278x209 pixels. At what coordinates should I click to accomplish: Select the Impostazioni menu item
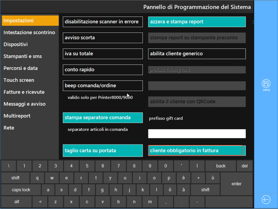coord(30,21)
